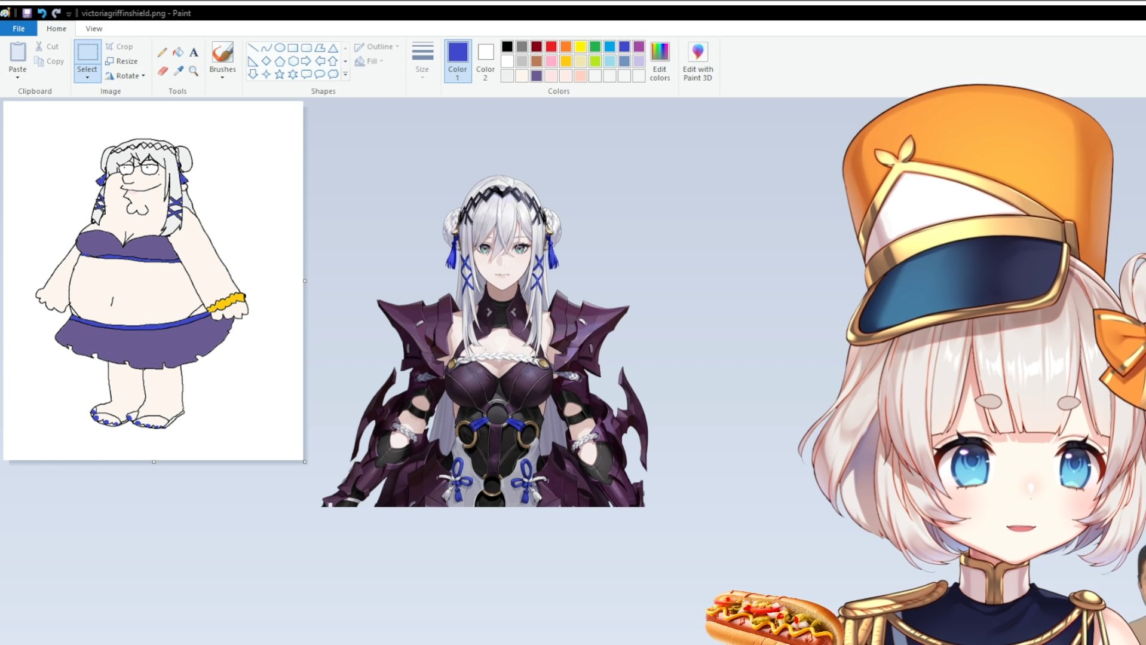
Task: Select the Magnifier tool
Action: coord(194,71)
